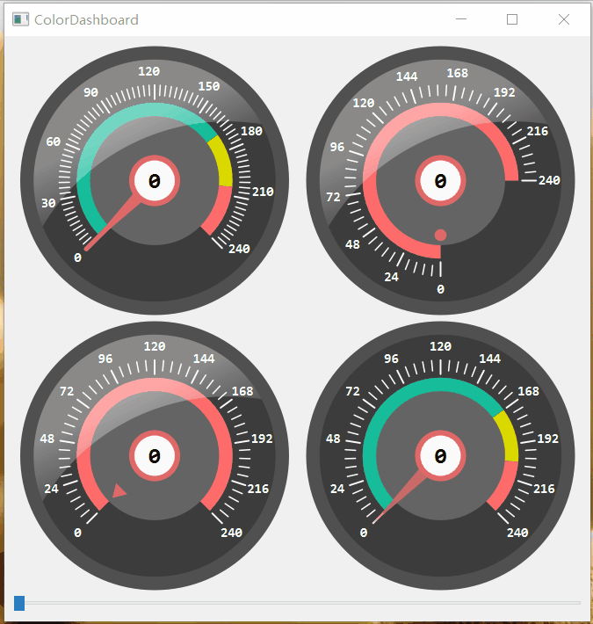This screenshot has width=593, height=624.
Task: Click the center value of top-right gauge
Action: click(x=440, y=181)
